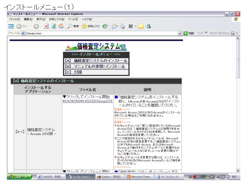Open the address bar dropdown arrow
This screenshot has width=249, height=187.
tap(180, 33)
